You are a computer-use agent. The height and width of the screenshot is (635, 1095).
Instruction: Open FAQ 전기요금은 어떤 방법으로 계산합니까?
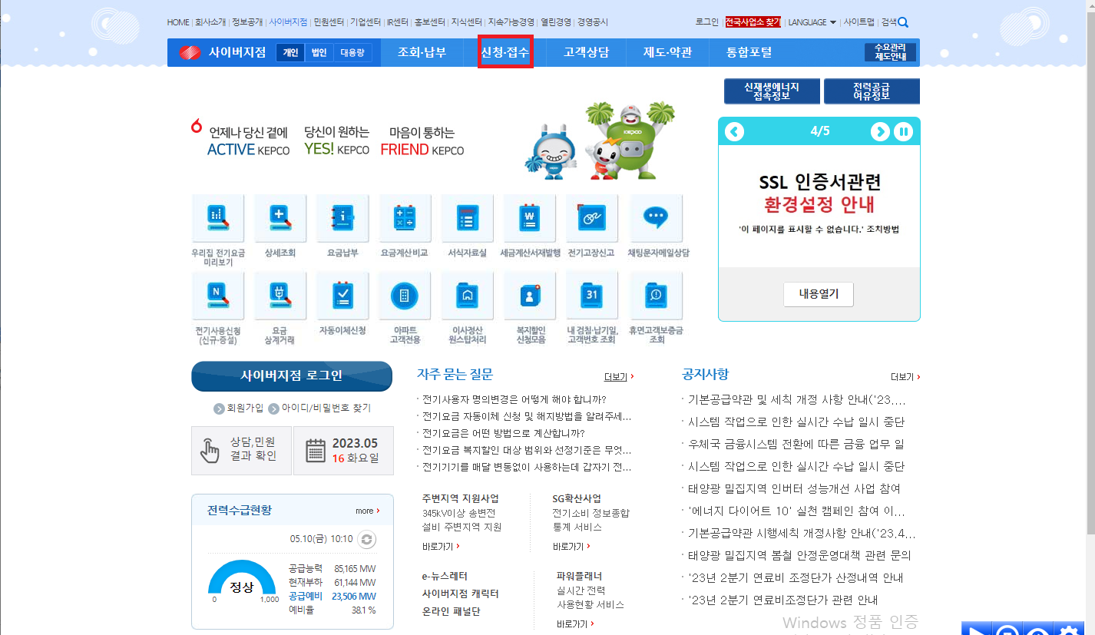(504, 433)
